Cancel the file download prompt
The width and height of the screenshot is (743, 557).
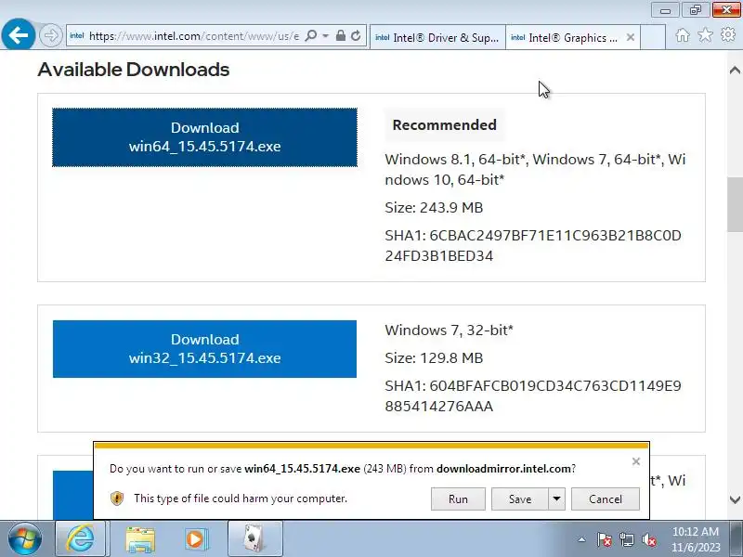[x=606, y=499]
